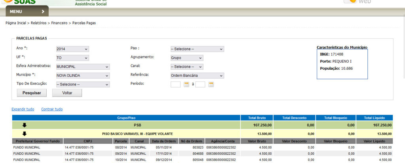The height and width of the screenshot is (163, 405).
Task: Select parcela 10/2014 cell
Action: 121,160
